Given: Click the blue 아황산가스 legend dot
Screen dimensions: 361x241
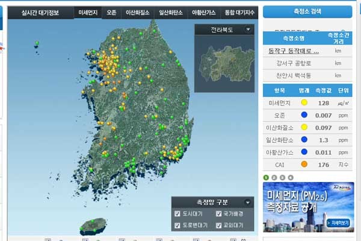Looking at the screenshot, I should tap(304, 152).
